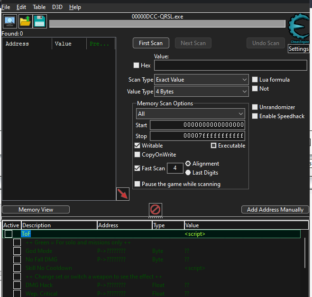Select the God Mode description
312x297 pixels.
click(x=39, y=251)
